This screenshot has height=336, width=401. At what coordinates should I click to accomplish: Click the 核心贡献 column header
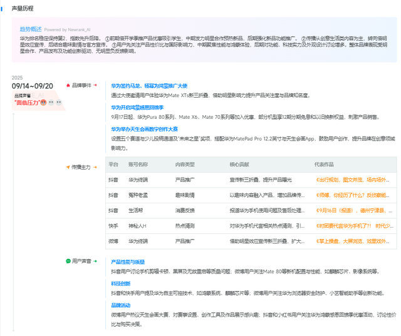[x=239, y=165]
